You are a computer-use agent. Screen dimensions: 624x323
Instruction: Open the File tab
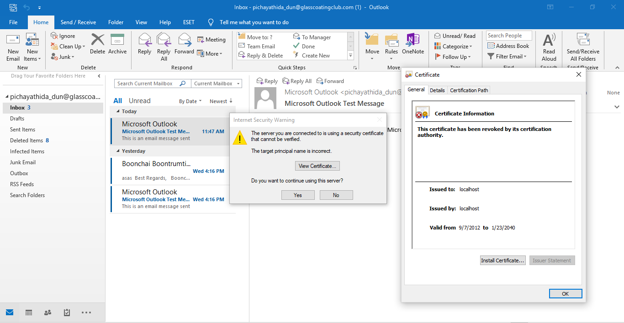(x=13, y=22)
